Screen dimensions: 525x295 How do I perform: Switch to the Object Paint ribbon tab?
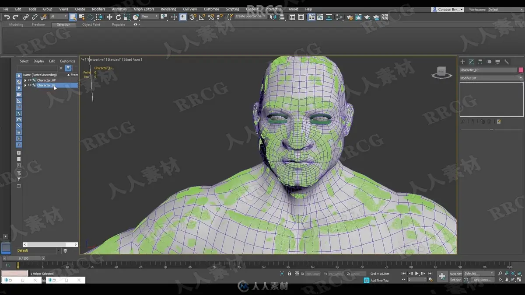91,24
